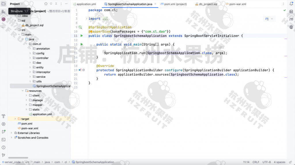Open the Build hammer tool window

[x=3, y=116]
